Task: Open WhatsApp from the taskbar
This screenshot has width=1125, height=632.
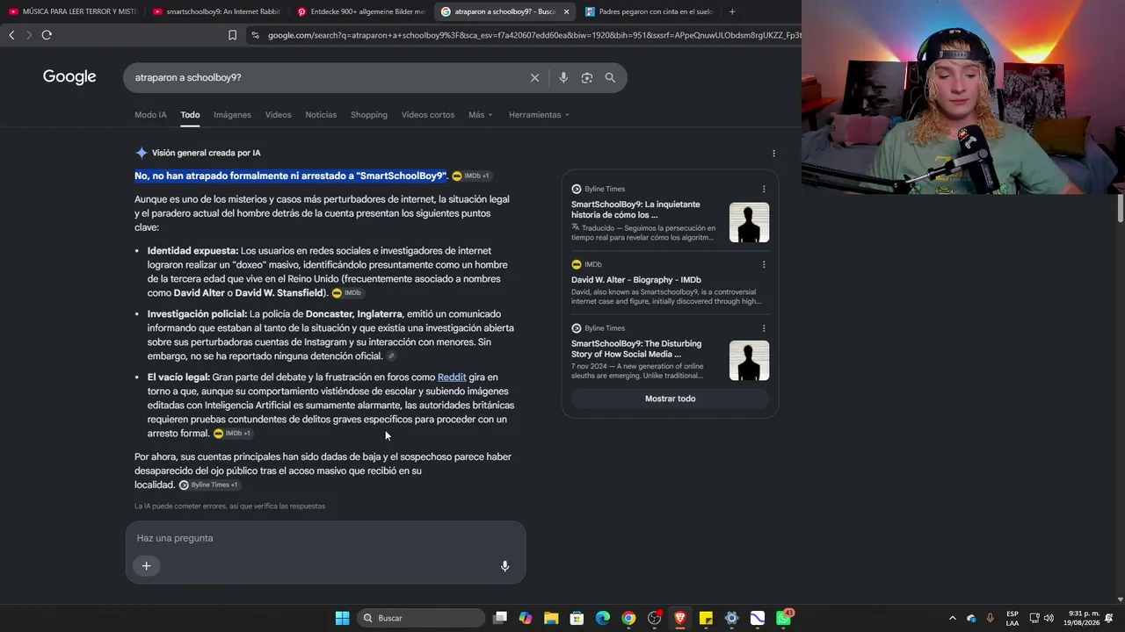Action: coord(783,618)
